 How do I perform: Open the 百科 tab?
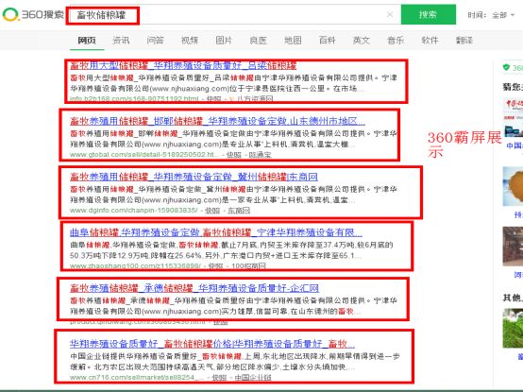[327, 41]
